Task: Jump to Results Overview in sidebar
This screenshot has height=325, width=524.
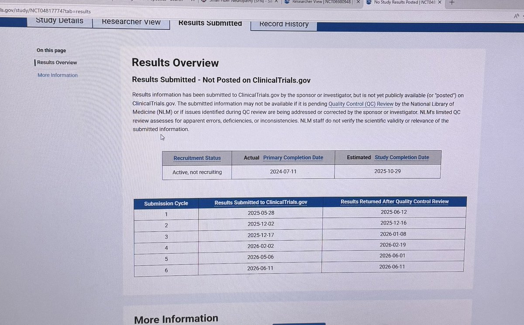Action: (57, 62)
